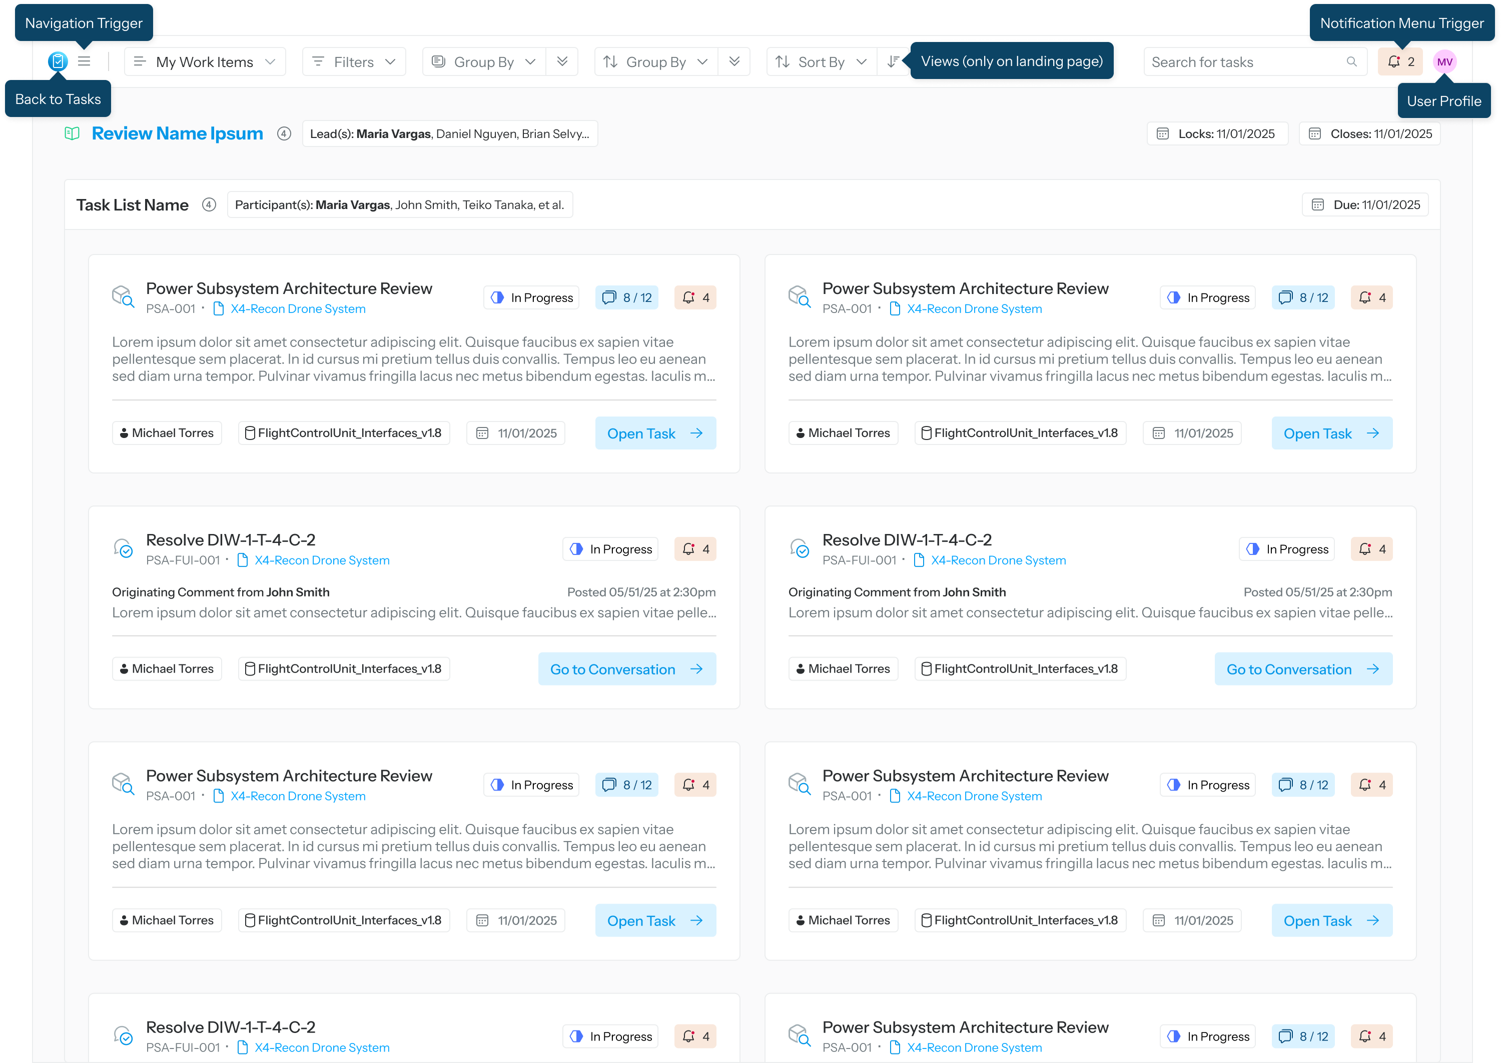Open the Filters dropdown
Screen dimensions: 1502x1063
pos(354,61)
